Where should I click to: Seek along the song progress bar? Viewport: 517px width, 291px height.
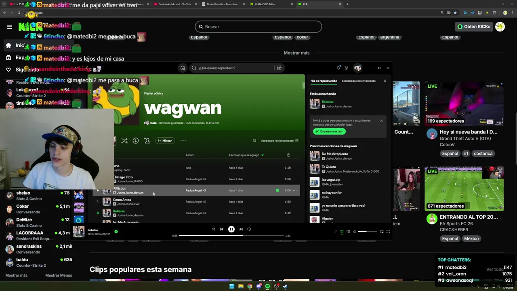[x=231, y=236]
